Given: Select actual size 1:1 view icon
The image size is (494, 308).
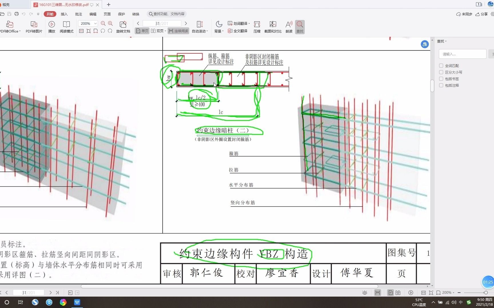Looking at the screenshot, I should (x=81, y=31).
